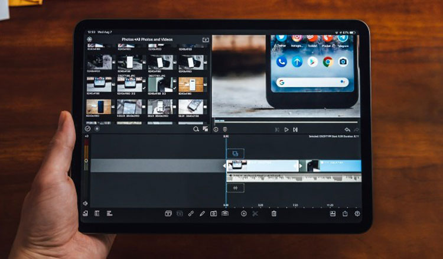Tap the share export icon
Screen dimensions: 443x259
click(x=345, y=213)
